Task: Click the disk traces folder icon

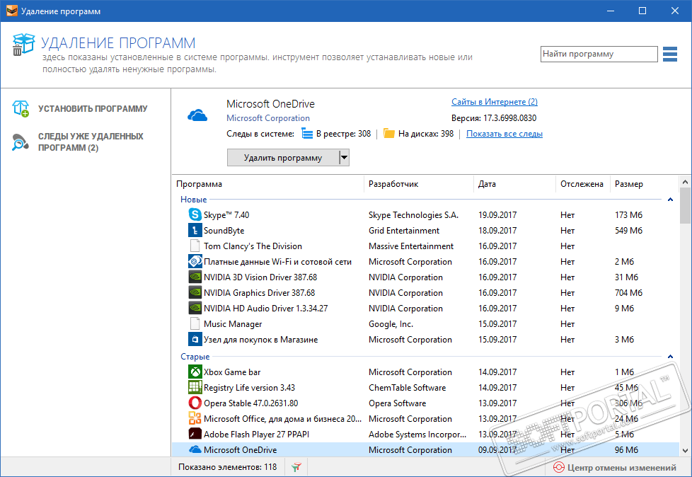Action: (x=389, y=134)
